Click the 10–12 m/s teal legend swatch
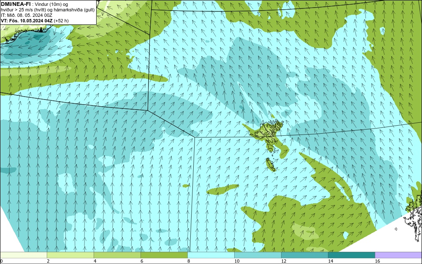 pos(257,255)
